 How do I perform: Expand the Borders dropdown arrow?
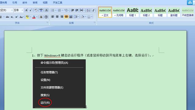pyautogui.click(x=92, y=17)
